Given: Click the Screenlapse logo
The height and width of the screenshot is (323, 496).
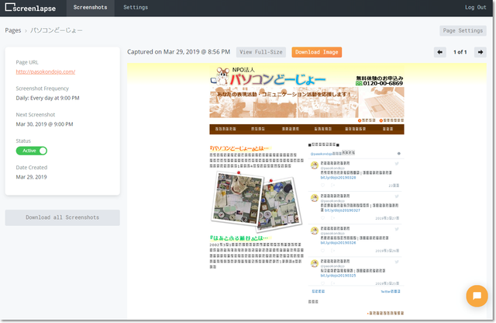Looking at the screenshot, I should 31,8.
